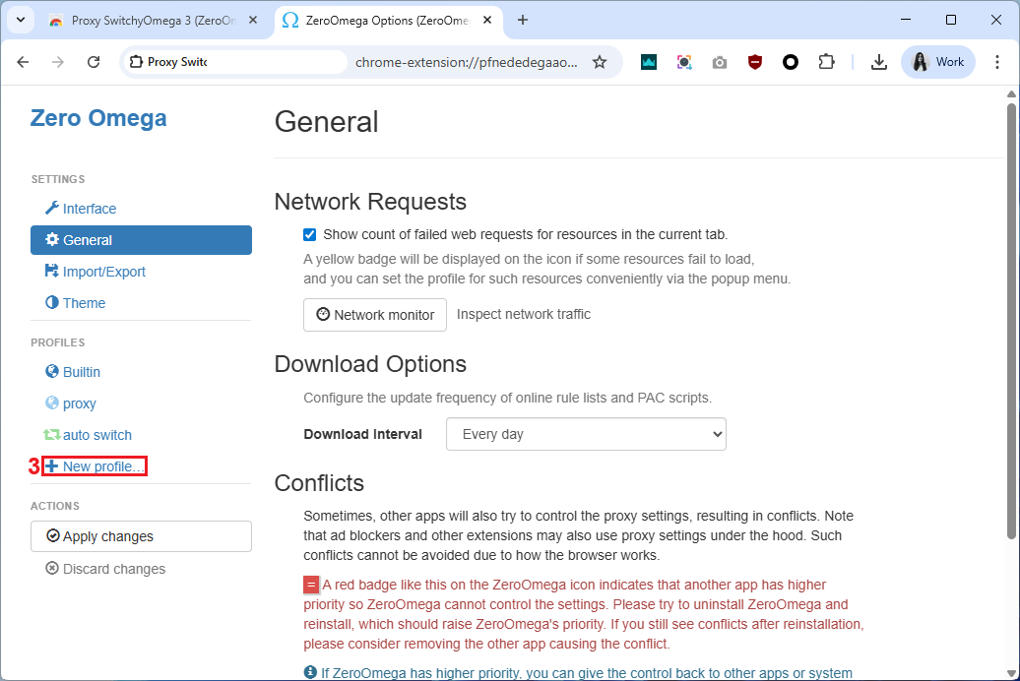Screen dimensions: 1020x681
Task: Expand the Download interval dropdown
Action: click(586, 434)
